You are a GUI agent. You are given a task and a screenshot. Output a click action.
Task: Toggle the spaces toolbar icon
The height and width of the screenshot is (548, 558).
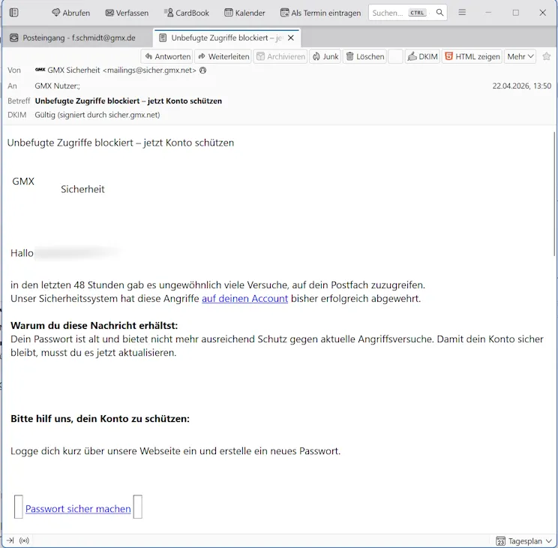(x=14, y=13)
